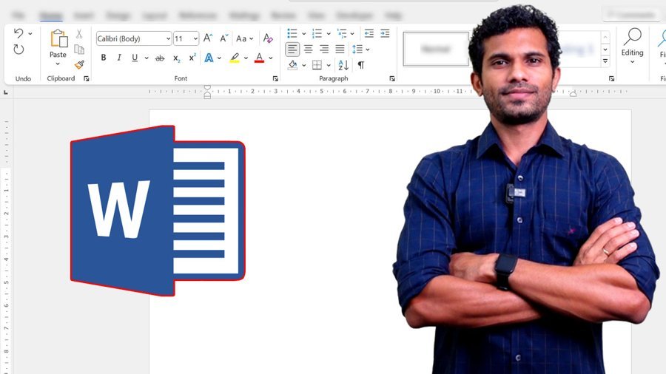Apply paragraph shading with paint bucket
Image resolution: width=666 pixels, height=374 pixels.
pyautogui.click(x=292, y=65)
